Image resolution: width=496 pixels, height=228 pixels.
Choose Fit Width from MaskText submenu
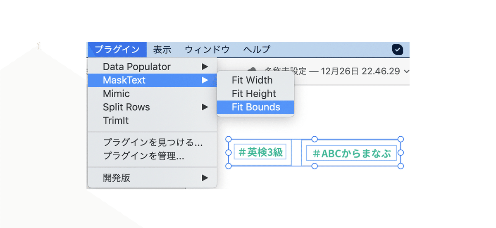click(252, 80)
